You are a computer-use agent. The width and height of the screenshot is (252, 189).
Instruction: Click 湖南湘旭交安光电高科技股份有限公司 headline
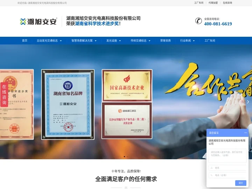point(103,18)
